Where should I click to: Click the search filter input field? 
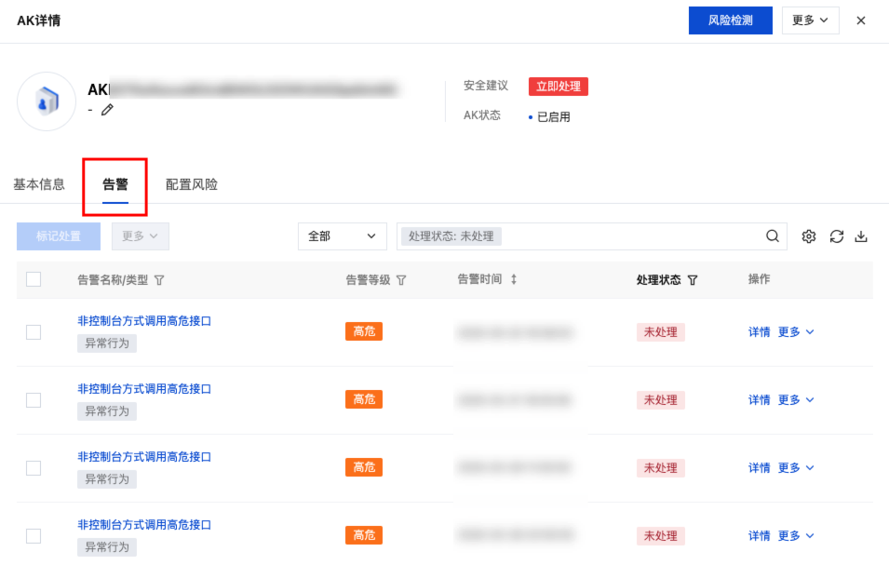point(633,236)
